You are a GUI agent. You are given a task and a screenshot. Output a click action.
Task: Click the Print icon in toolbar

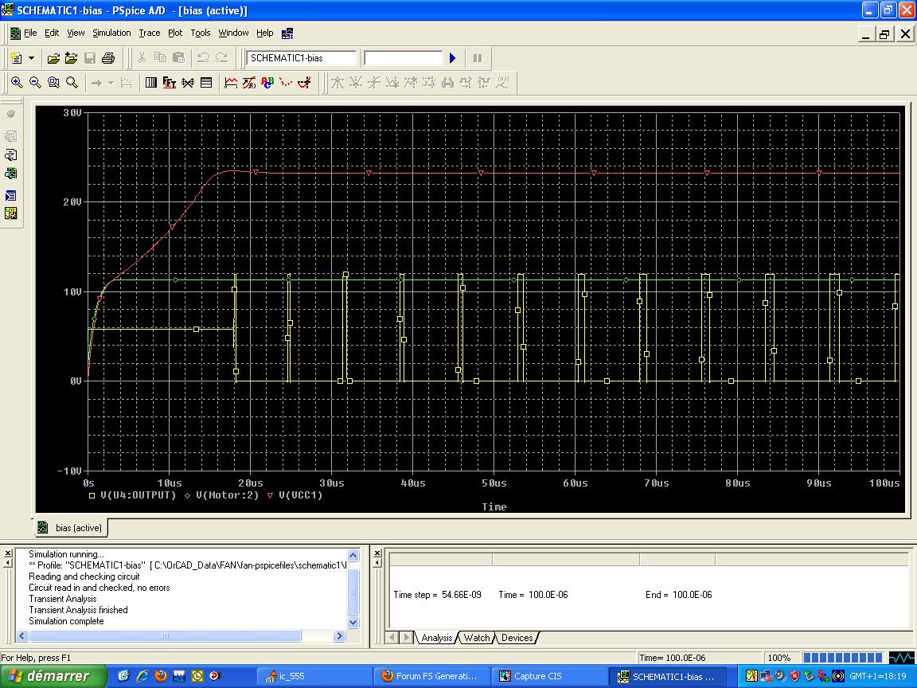pyautogui.click(x=108, y=58)
